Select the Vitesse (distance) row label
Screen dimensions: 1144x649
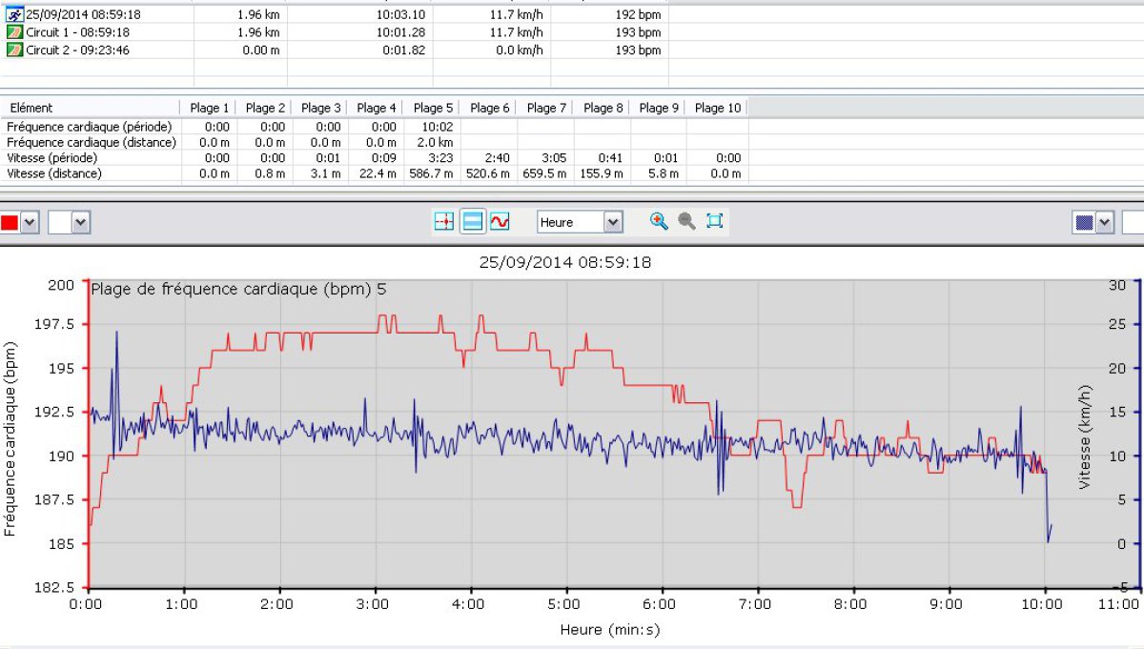54,173
